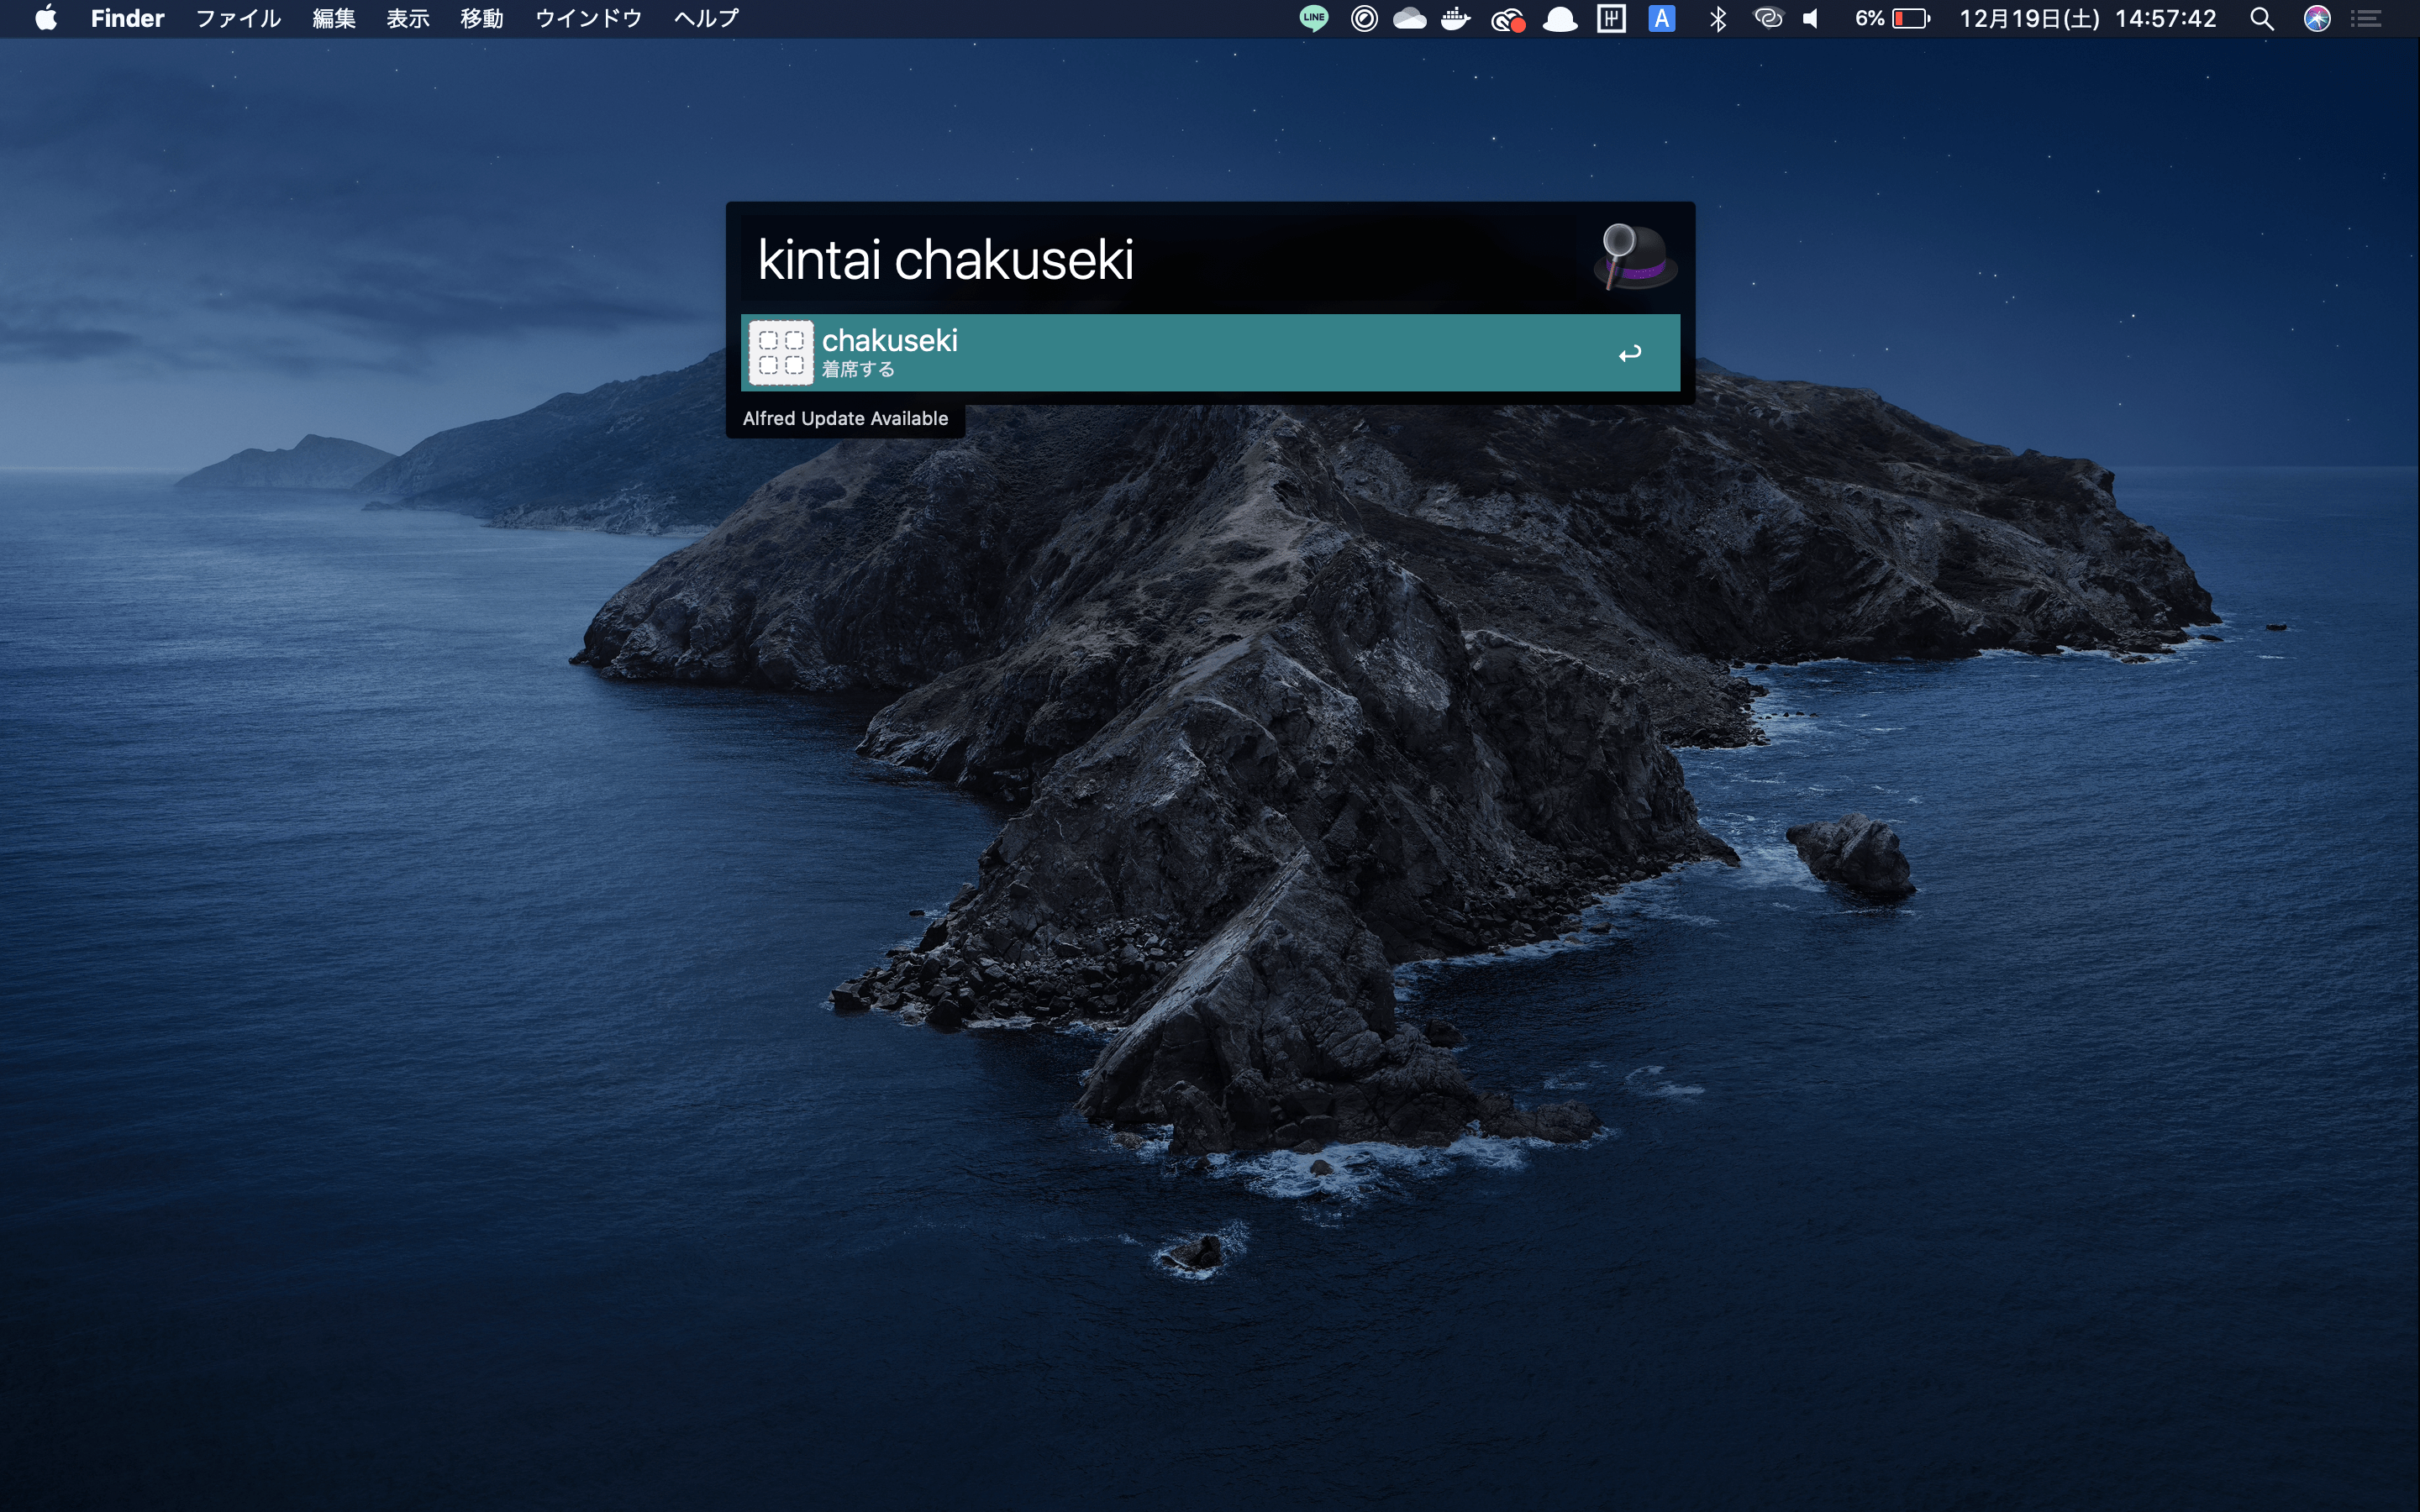
Task: Open the Notification Center list icon
Action: pyautogui.click(x=2366, y=18)
